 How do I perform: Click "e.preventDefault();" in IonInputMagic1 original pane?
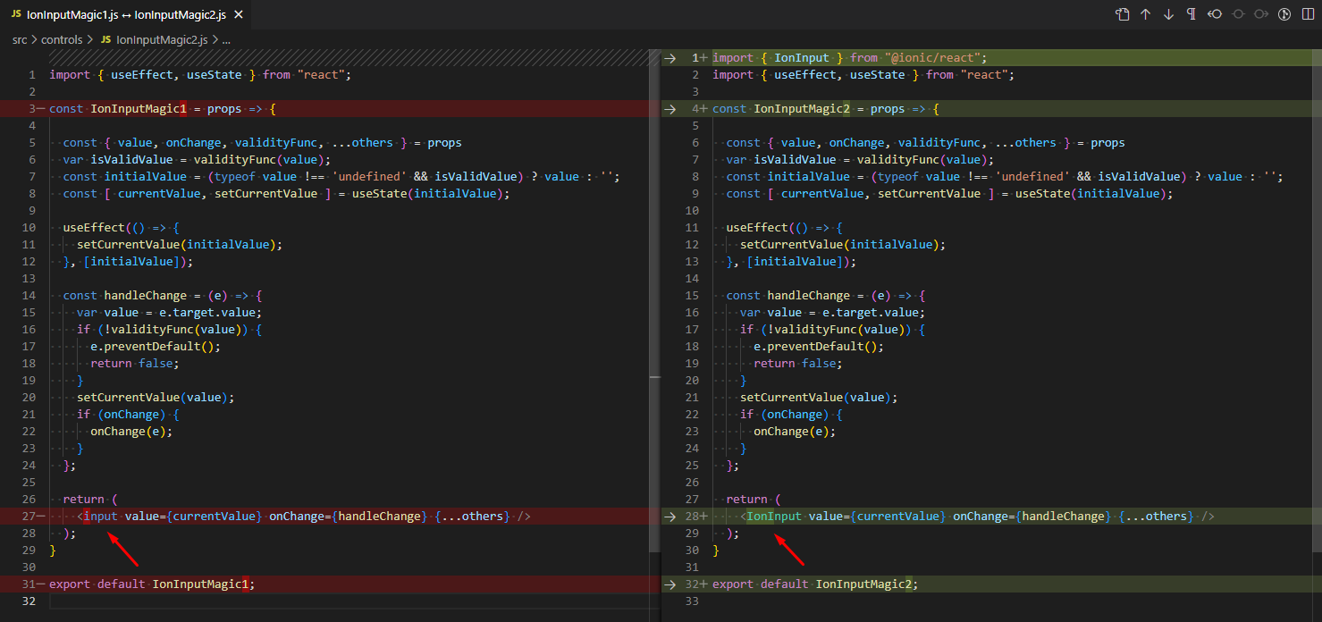(155, 347)
